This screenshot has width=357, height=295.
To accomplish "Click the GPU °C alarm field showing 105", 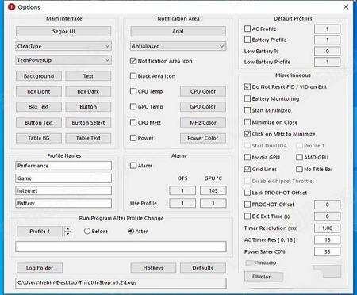I will click(213, 190).
